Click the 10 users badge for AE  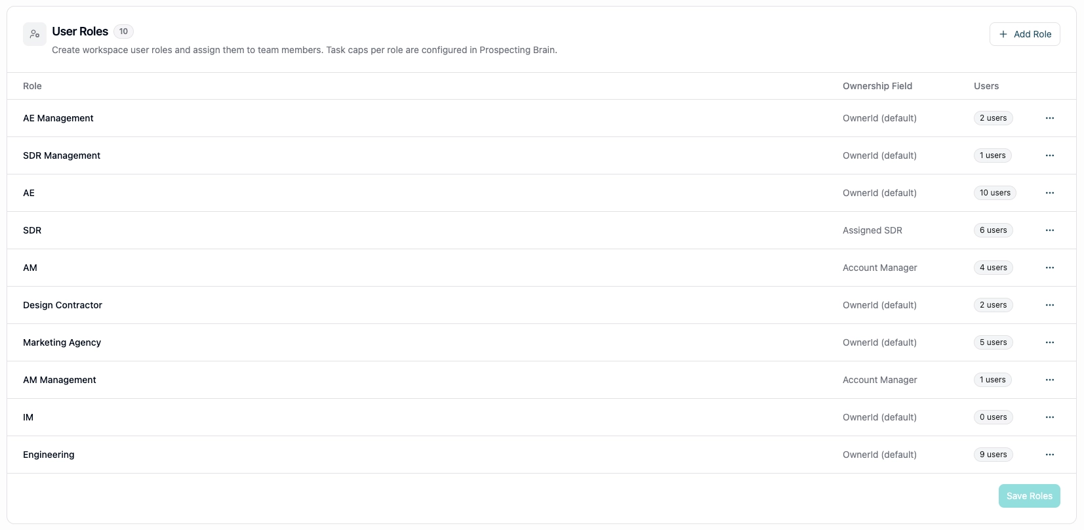(x=994, y=193)
